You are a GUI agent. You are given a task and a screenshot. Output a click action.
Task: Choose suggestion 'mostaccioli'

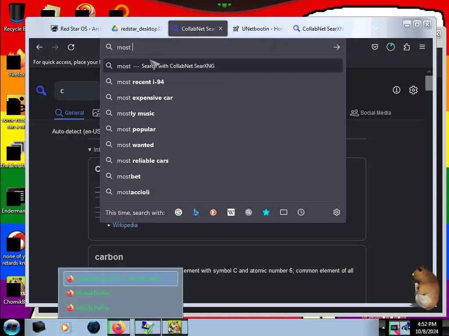coord(223,192)
